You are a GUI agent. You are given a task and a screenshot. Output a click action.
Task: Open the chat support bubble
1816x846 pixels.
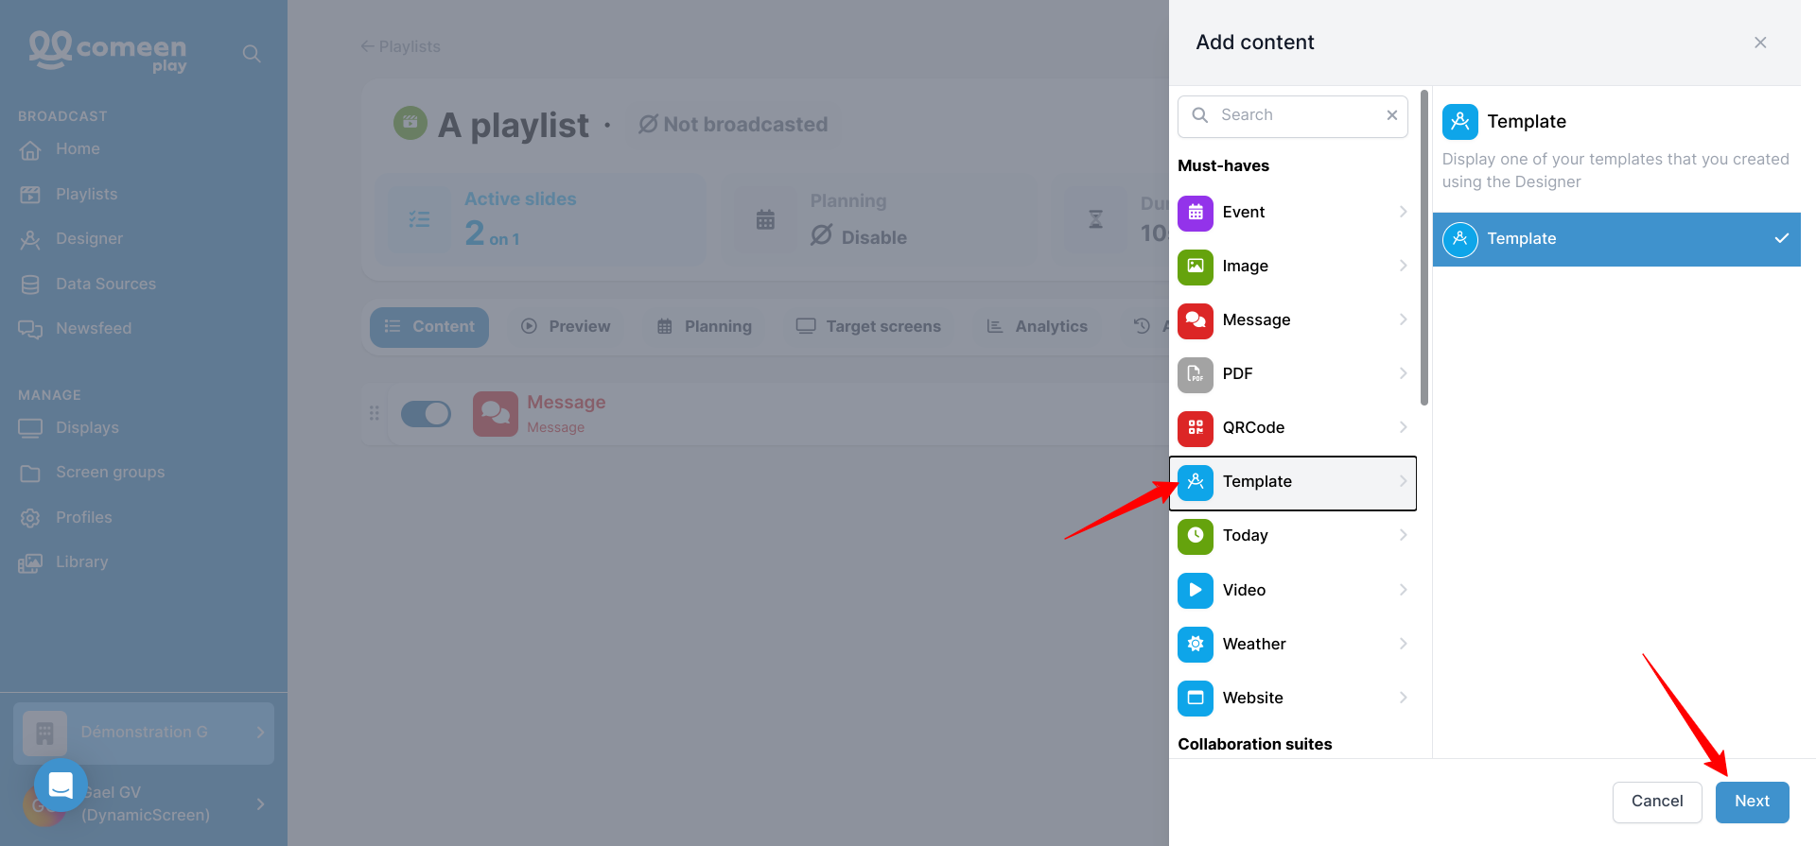61,785
